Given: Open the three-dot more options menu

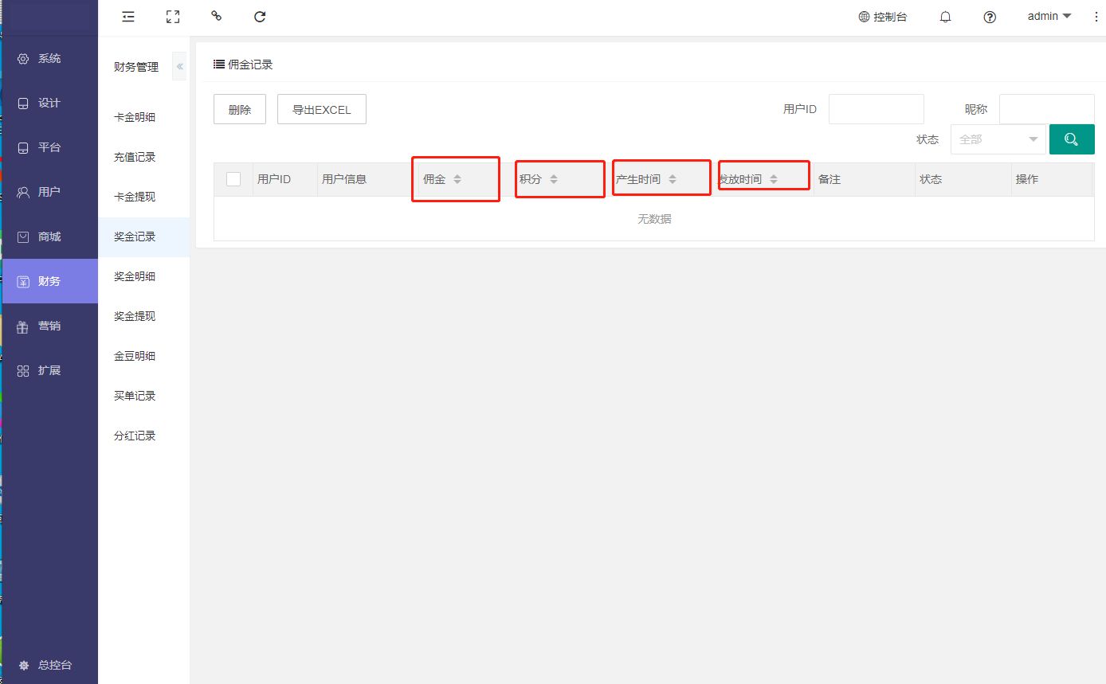Looking at the screenshot, I should pyautogui.click(x=1095, y=17).
